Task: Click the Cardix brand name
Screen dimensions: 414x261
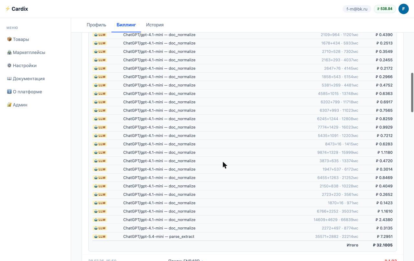Action: (20, 9)
